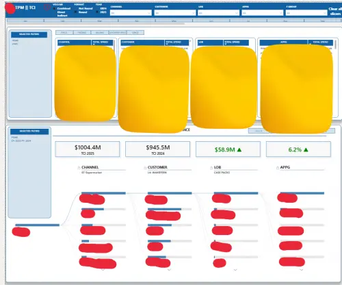342x285 pixels.
Task: Select the SHOPPER MKT tab above the tables
Action: coord(118,33)
